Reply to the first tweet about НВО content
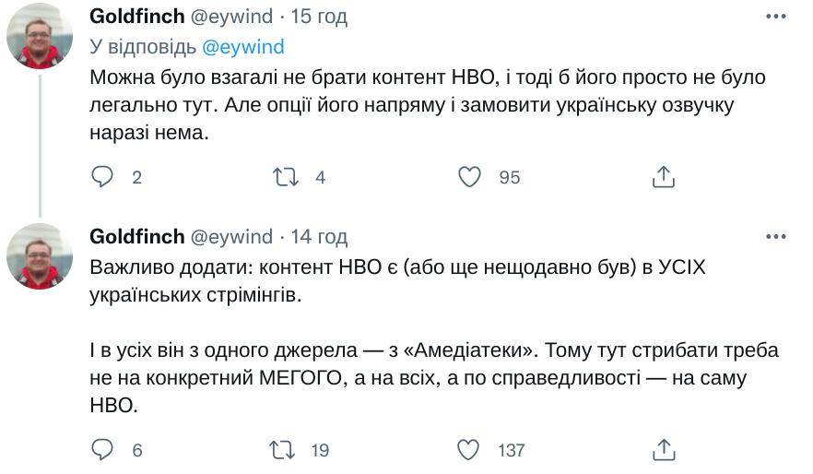 pos(102,177)
